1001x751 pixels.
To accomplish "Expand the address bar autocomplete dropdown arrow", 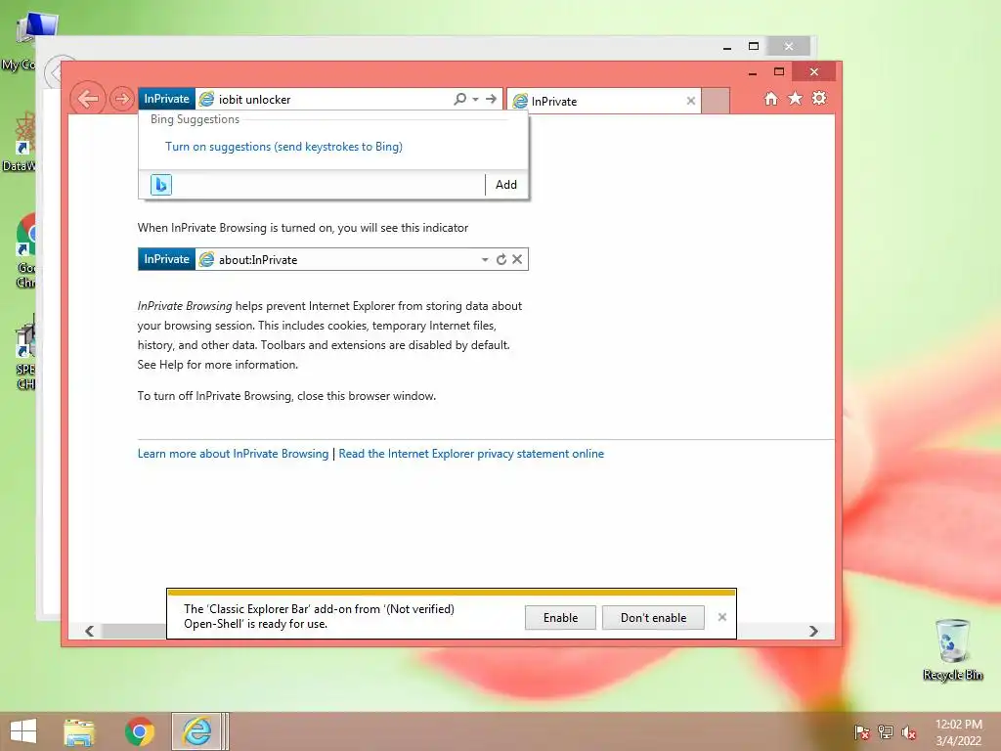I will click(476, 99).
